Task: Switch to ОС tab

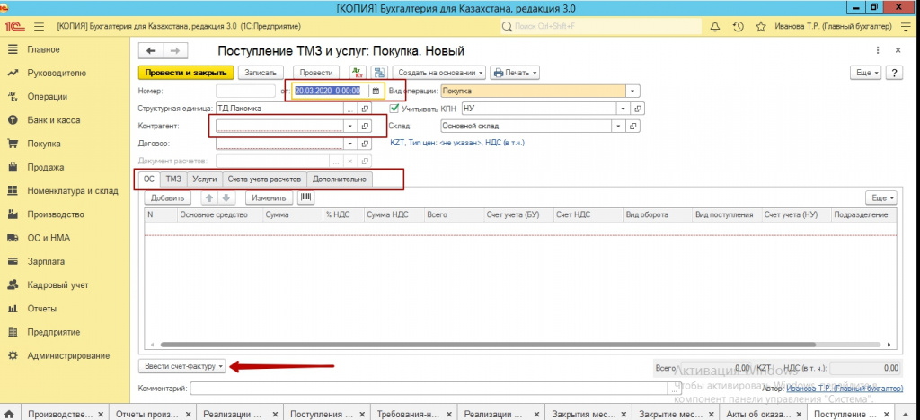Action: click(148, 179)
